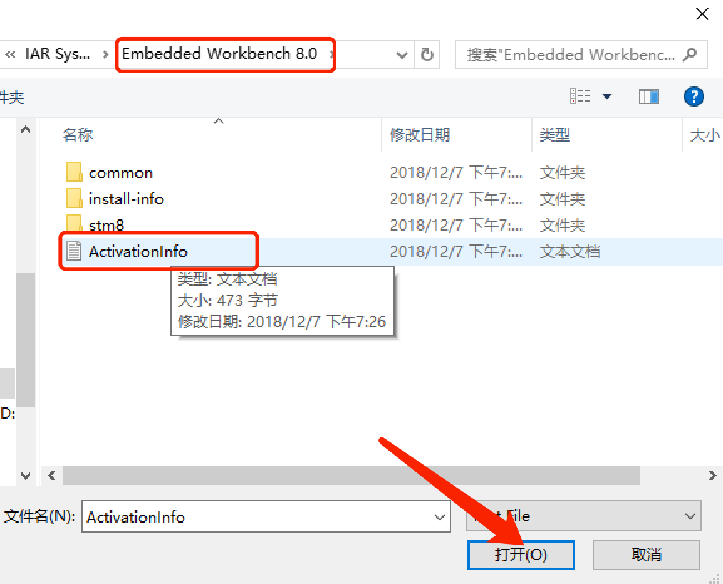This screenshot has height=584, width=723.
Task: Click the search magnifier icon
Action: [x=689, y=55]
